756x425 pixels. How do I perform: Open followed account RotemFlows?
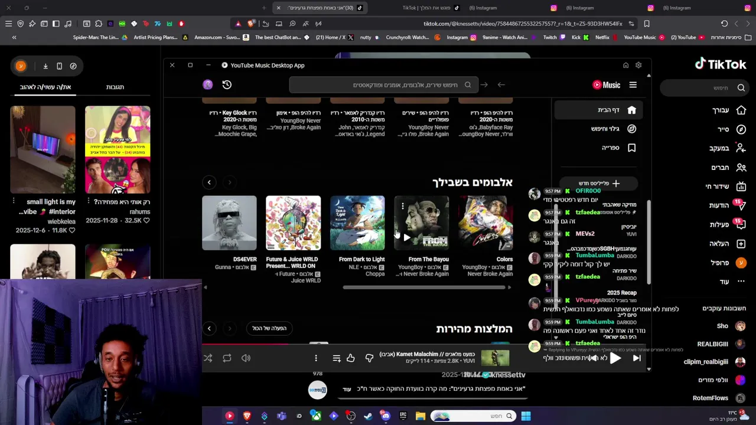tap(719, 398)
